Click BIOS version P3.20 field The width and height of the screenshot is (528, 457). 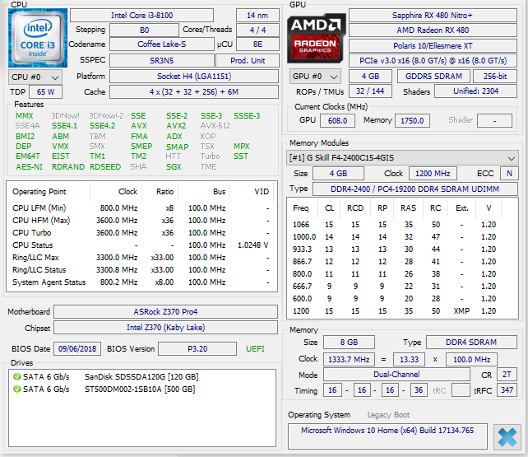pos(197,349)
